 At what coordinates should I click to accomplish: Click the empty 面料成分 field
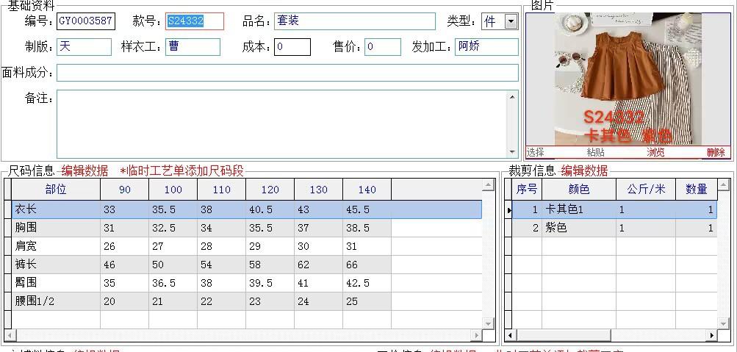(287, 73)
